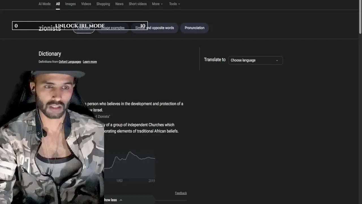Select Similar and opposite words chip

154,28
